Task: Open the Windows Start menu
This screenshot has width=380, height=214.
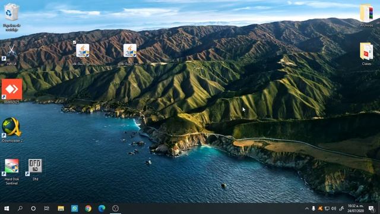Action: [x=7, y=209]
